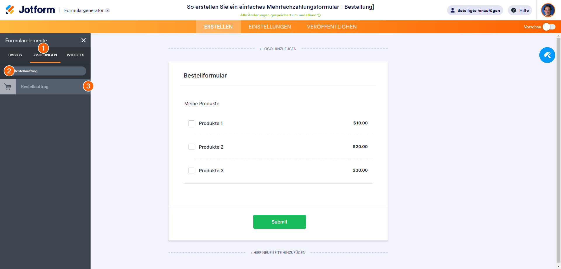
Task: Check the Produkte 1 checkbox
Action: point(191,123)
